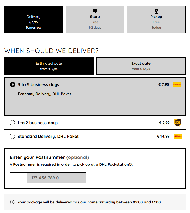Image resolution: width=190 pixels, height=213 pixels.
Task: Click the Saturday delivery time notice
Action: coord(89,202)
